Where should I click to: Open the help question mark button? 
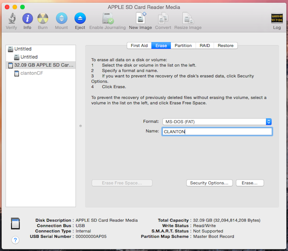point(15,240)
